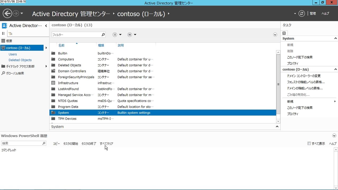Screen dimensions: 338x190
Task: Sort by 種類 column header
Action: 101,45
